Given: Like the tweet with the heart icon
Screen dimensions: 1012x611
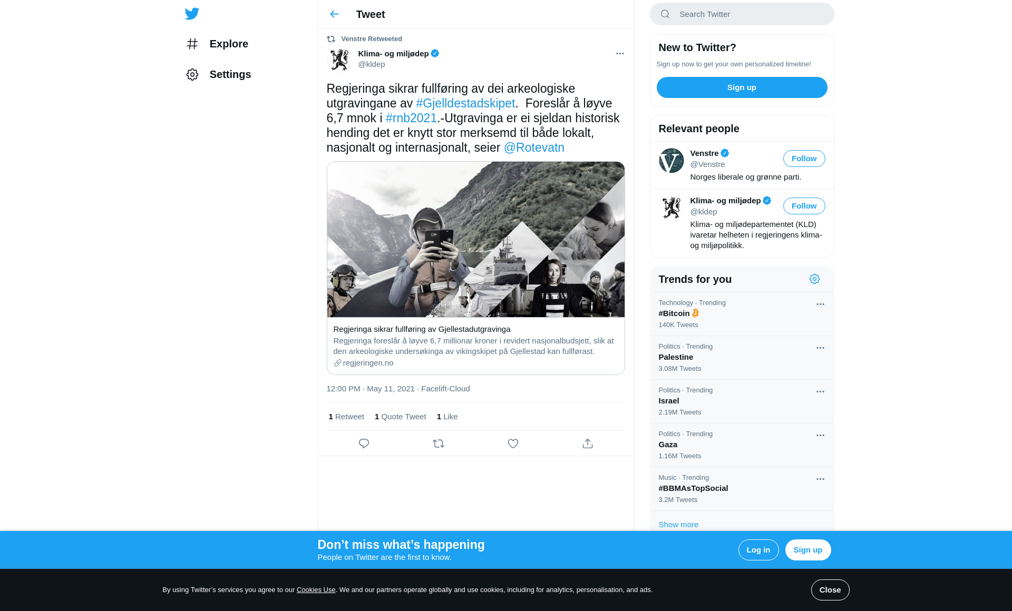Looking at the screenshot, I should coord(513,444).
